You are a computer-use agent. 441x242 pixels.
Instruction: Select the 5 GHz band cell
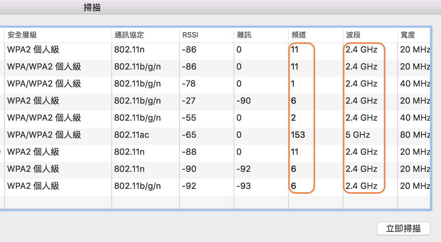358,135
